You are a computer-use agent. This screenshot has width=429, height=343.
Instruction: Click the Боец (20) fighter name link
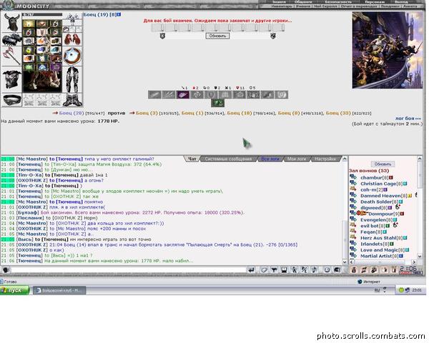[x=71, y=113]
